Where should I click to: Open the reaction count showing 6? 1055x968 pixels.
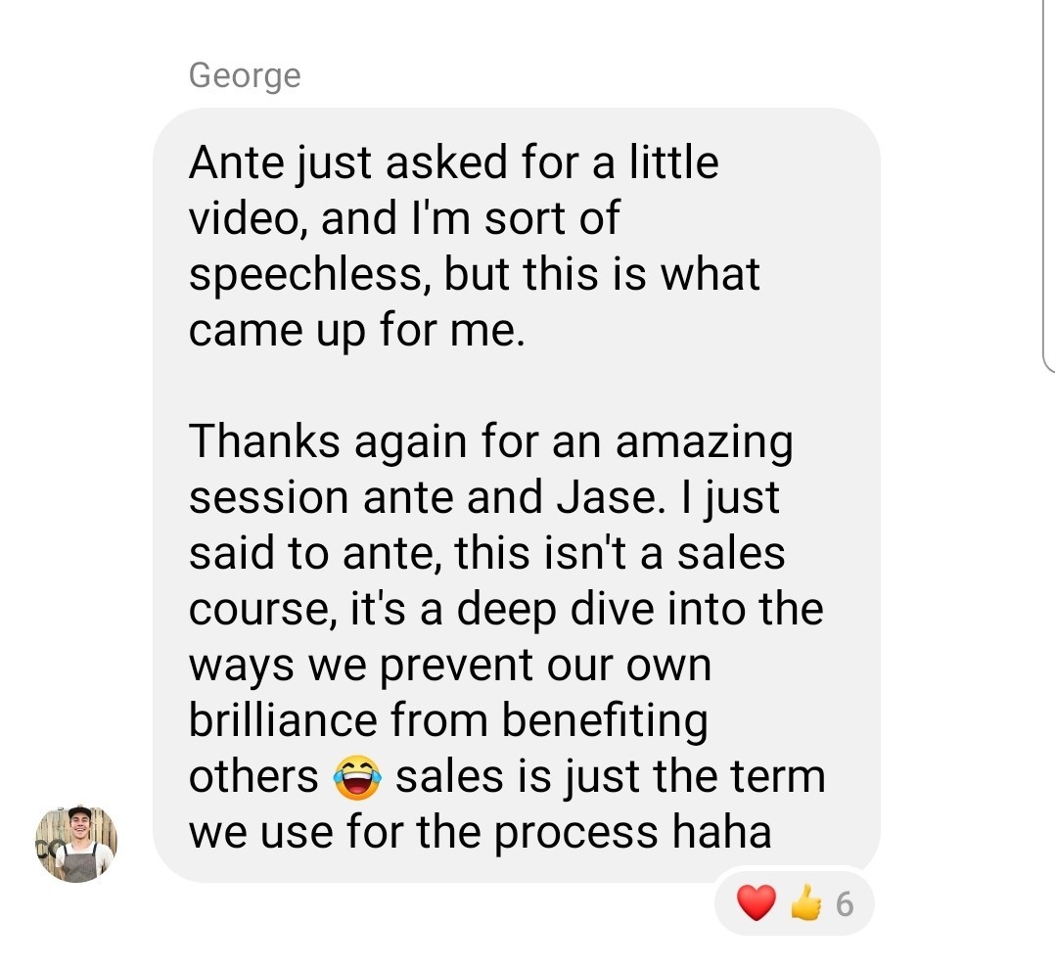point(845,904)
